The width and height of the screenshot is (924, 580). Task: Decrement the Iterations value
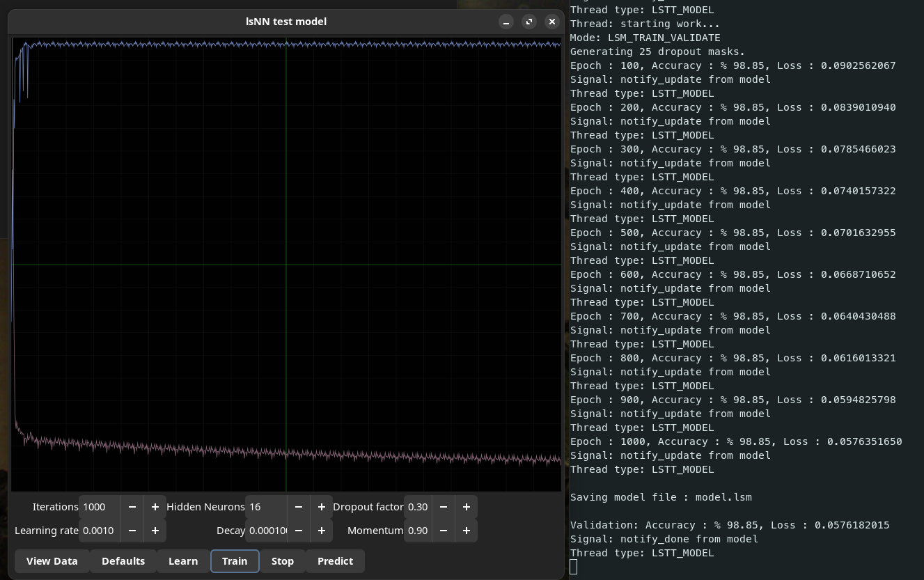[132, 506]
